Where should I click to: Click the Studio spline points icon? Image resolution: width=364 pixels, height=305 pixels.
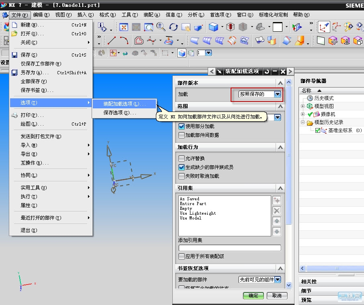point(151,41)
